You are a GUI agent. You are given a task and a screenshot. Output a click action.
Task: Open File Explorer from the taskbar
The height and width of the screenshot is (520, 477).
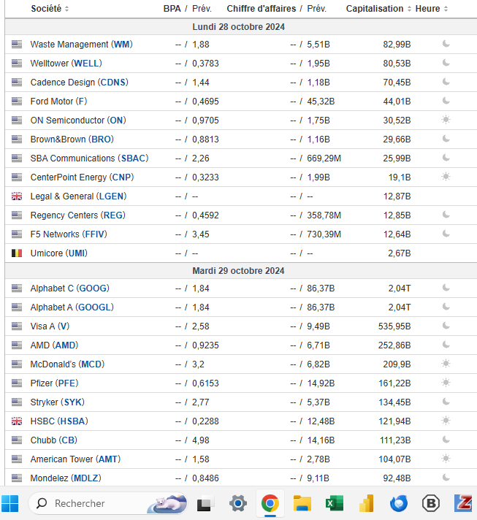point(302,503)
